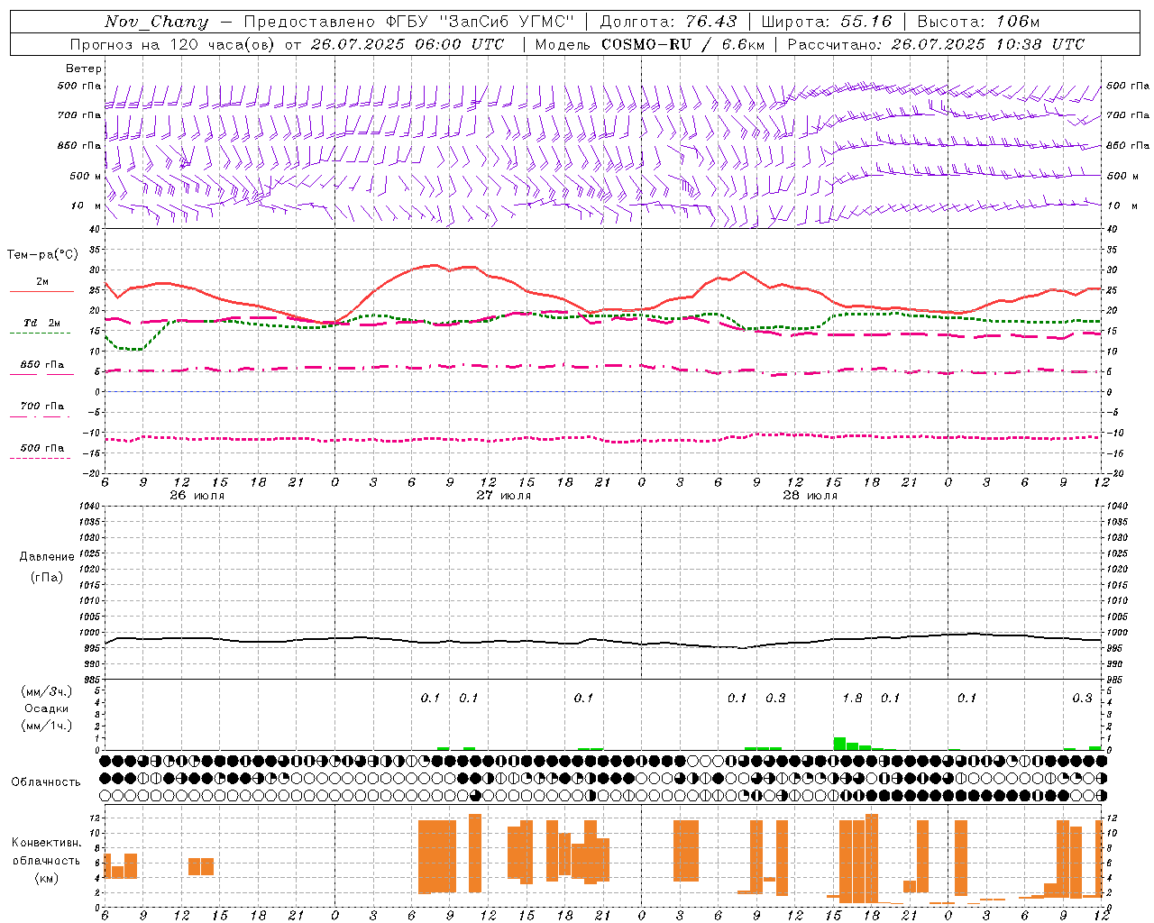This screenshot has width=1154, height=923.
Task: Click the date label 26 июля
Action: pos(197,496)
